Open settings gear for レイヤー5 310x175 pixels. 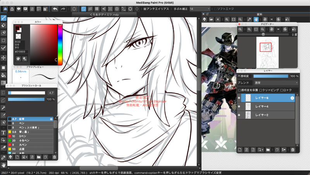click(292, 98)
